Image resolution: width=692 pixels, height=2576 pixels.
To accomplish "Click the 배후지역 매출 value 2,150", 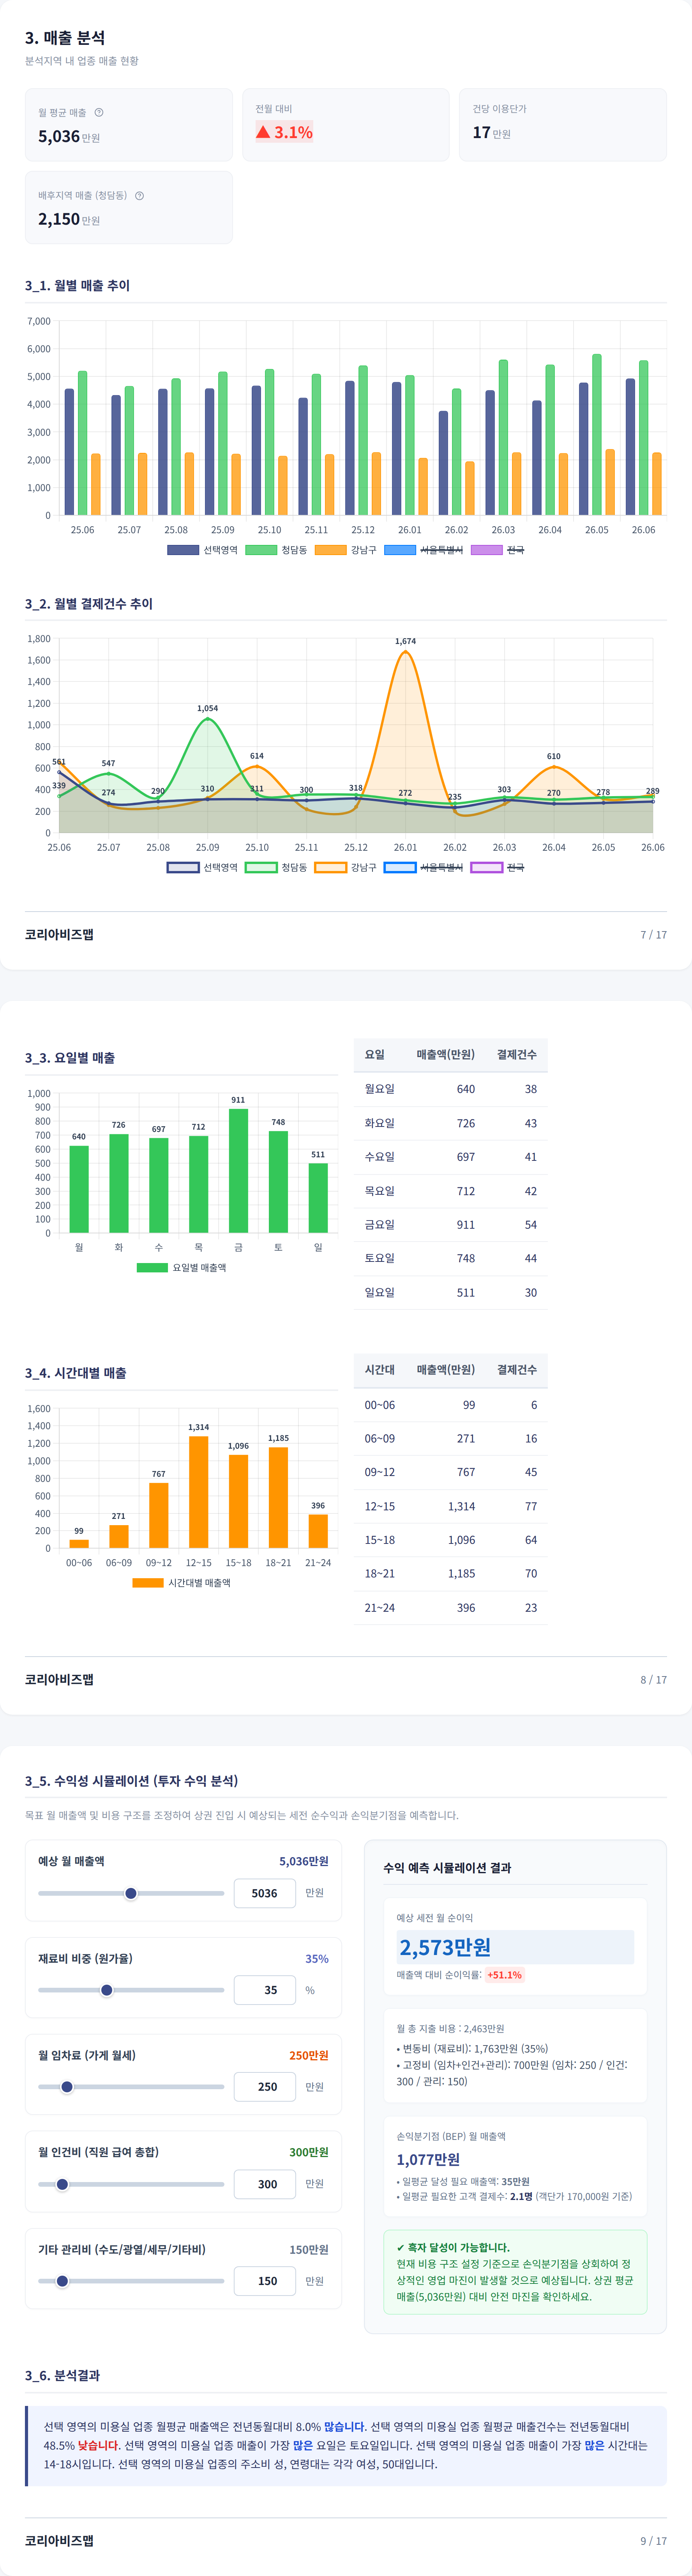I will (59, 219).
